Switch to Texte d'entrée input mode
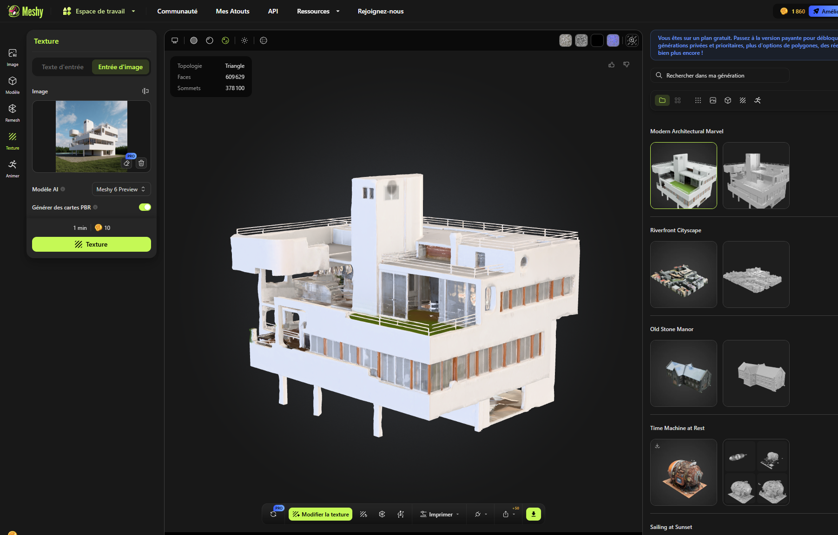This screenshot has width=838, height=535. (x=63, y=67)
